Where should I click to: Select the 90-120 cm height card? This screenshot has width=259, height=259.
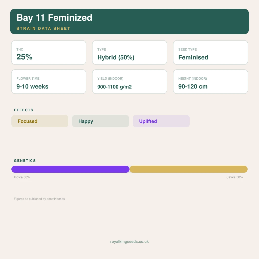(210, 82)
